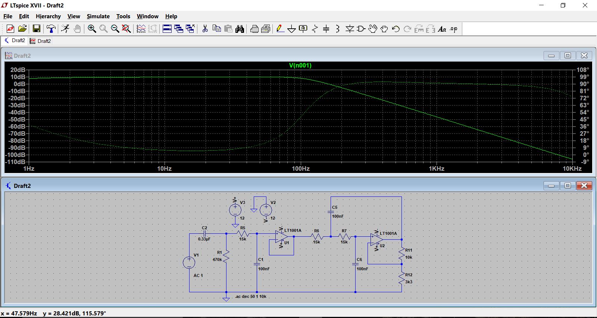597x318 pixels.
Task: Click the .ac dec 50 1 10k directive
Action: pos(251,297)
